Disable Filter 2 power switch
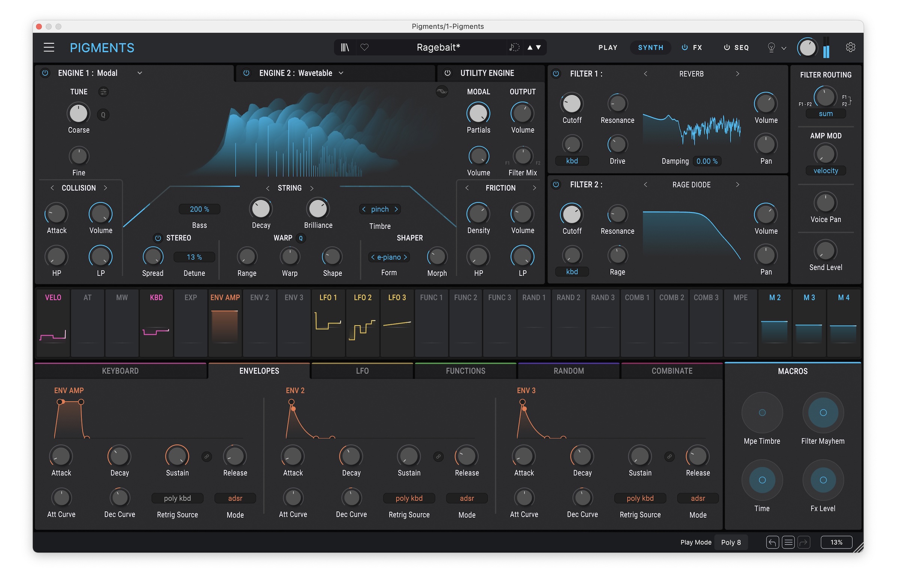Screen dimensions: 899x586 point(556,185)
